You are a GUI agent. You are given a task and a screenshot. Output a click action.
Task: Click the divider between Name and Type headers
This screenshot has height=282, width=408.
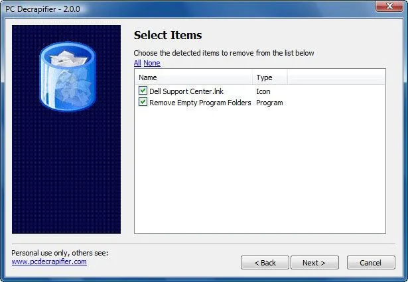coord(253,77)
